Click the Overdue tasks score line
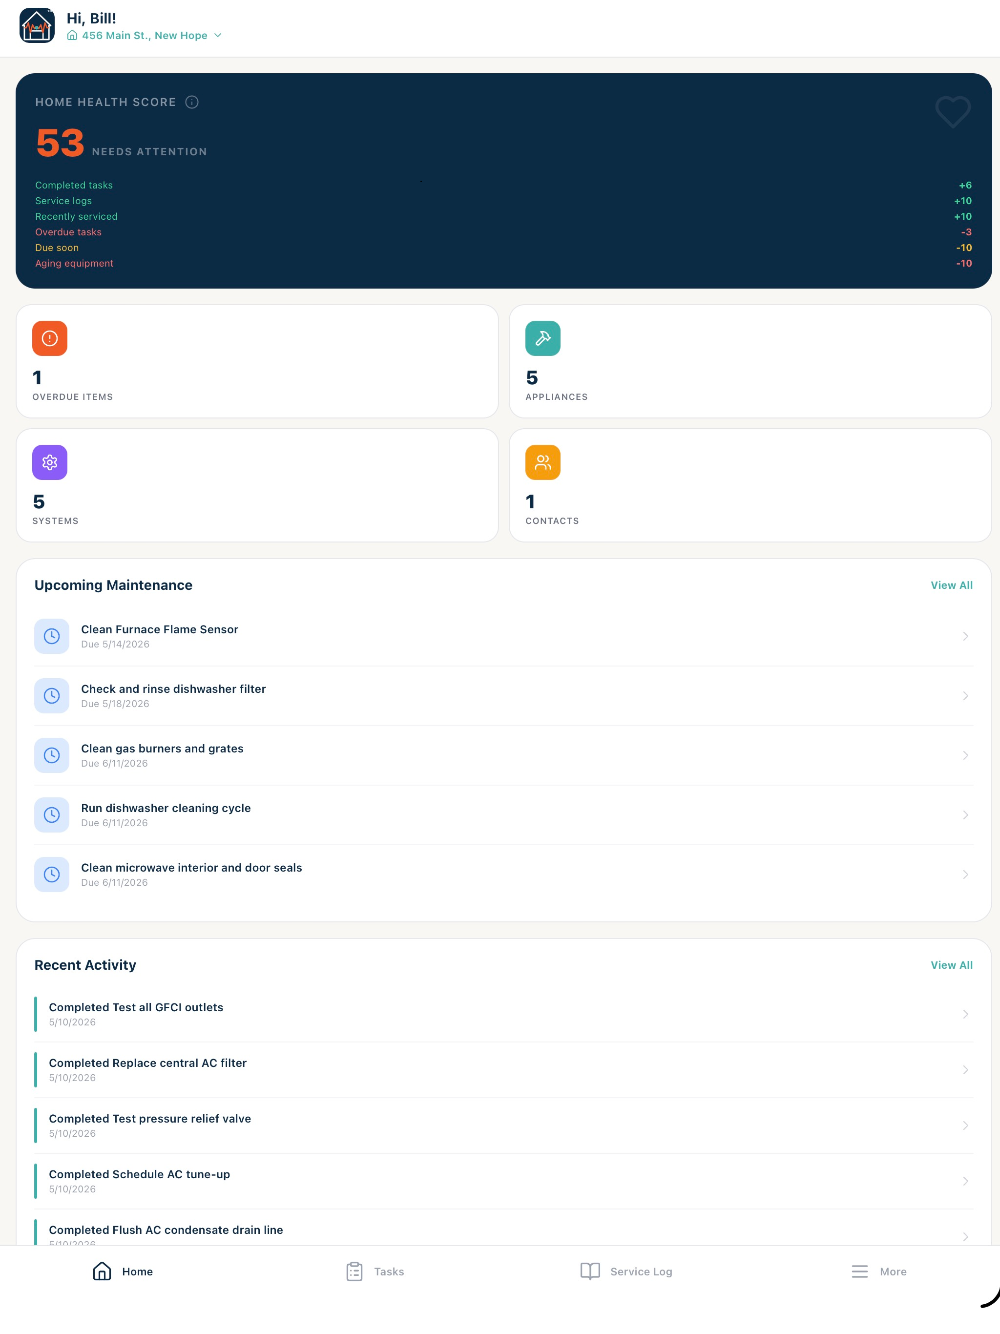Viewport: 1000px width, 1334px height. click(503, 232)
